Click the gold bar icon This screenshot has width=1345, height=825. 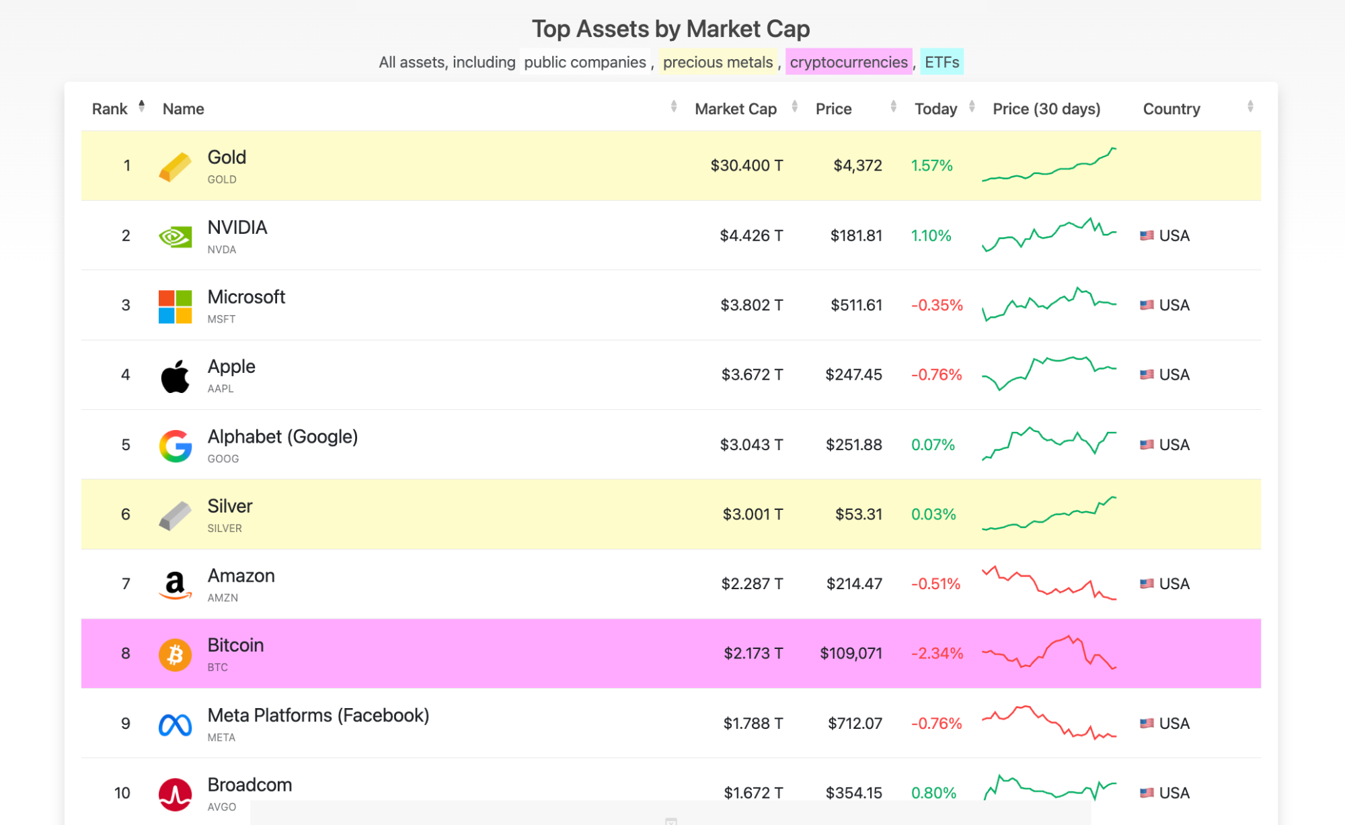click(x=175, y=167)
